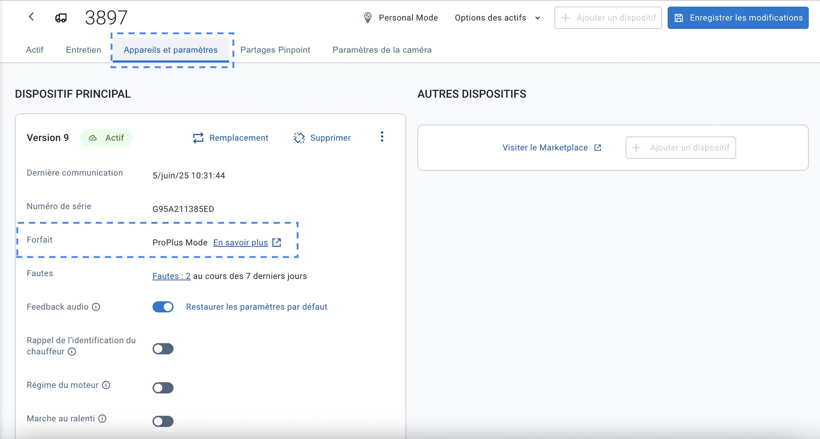
Task: Click the truck asset icon beside 3897
Action: coord(61,18)
